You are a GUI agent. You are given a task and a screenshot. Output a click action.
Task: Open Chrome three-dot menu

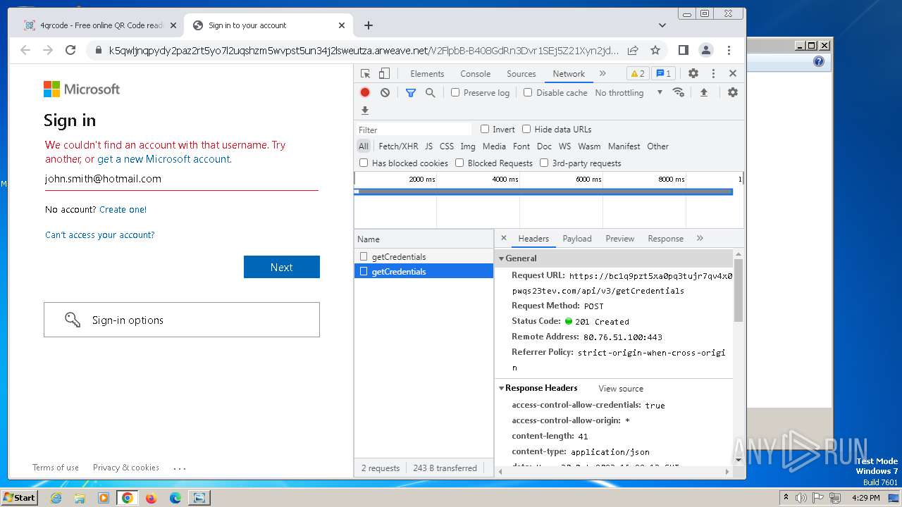[729, 50]
